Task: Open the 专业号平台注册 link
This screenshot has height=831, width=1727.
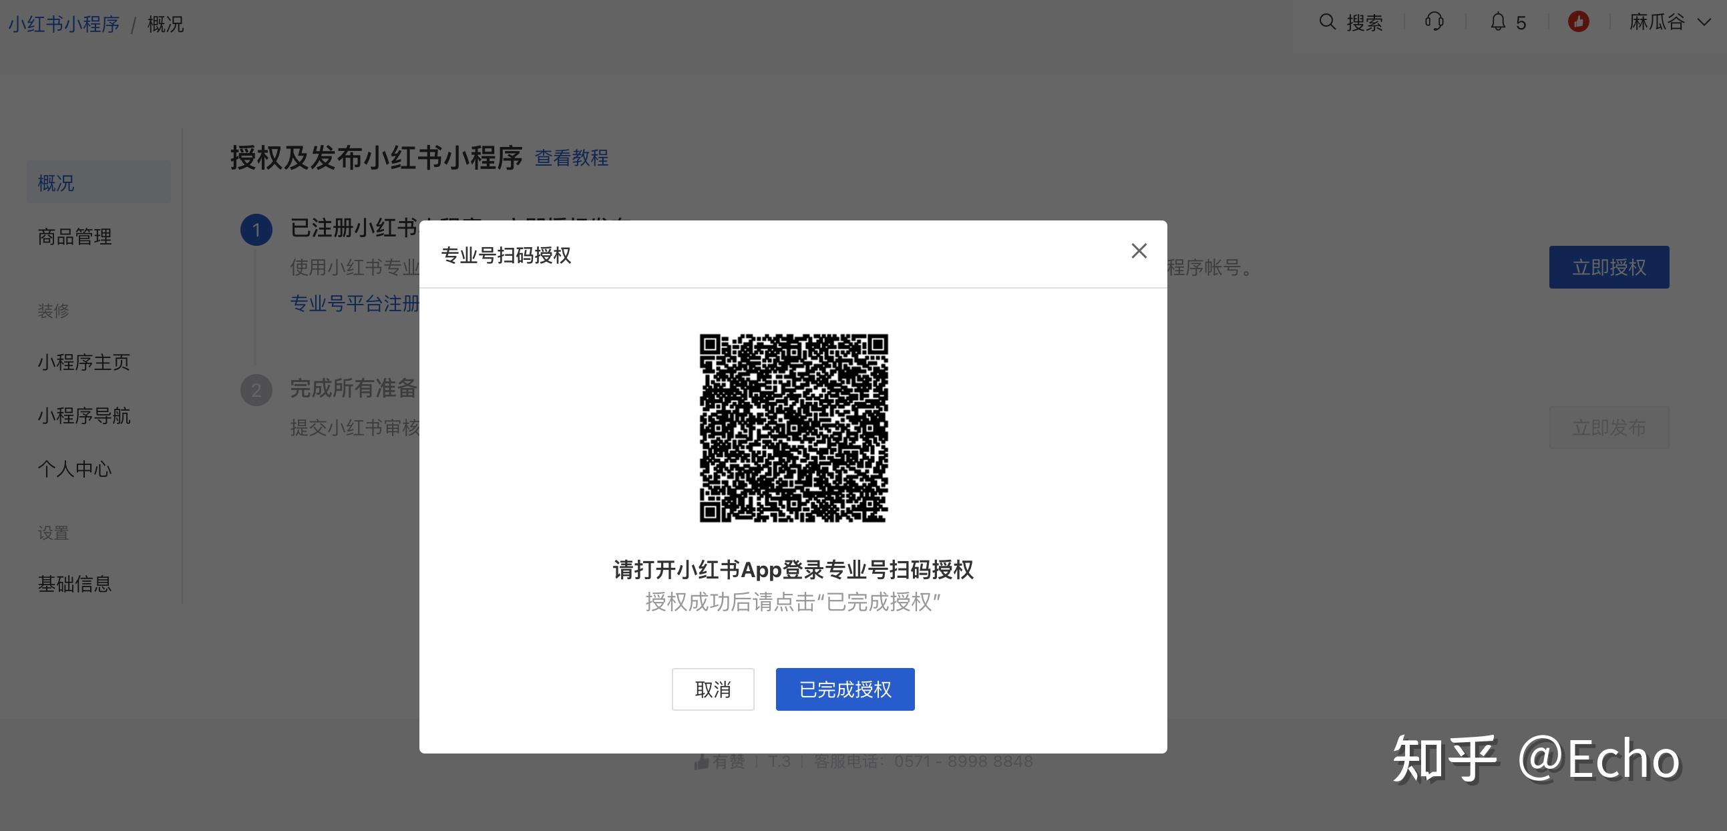Action: 355,303
